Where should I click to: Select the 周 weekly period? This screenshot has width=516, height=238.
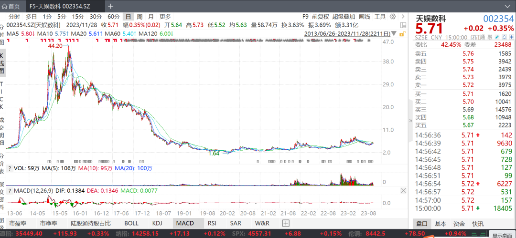(140, 17)
